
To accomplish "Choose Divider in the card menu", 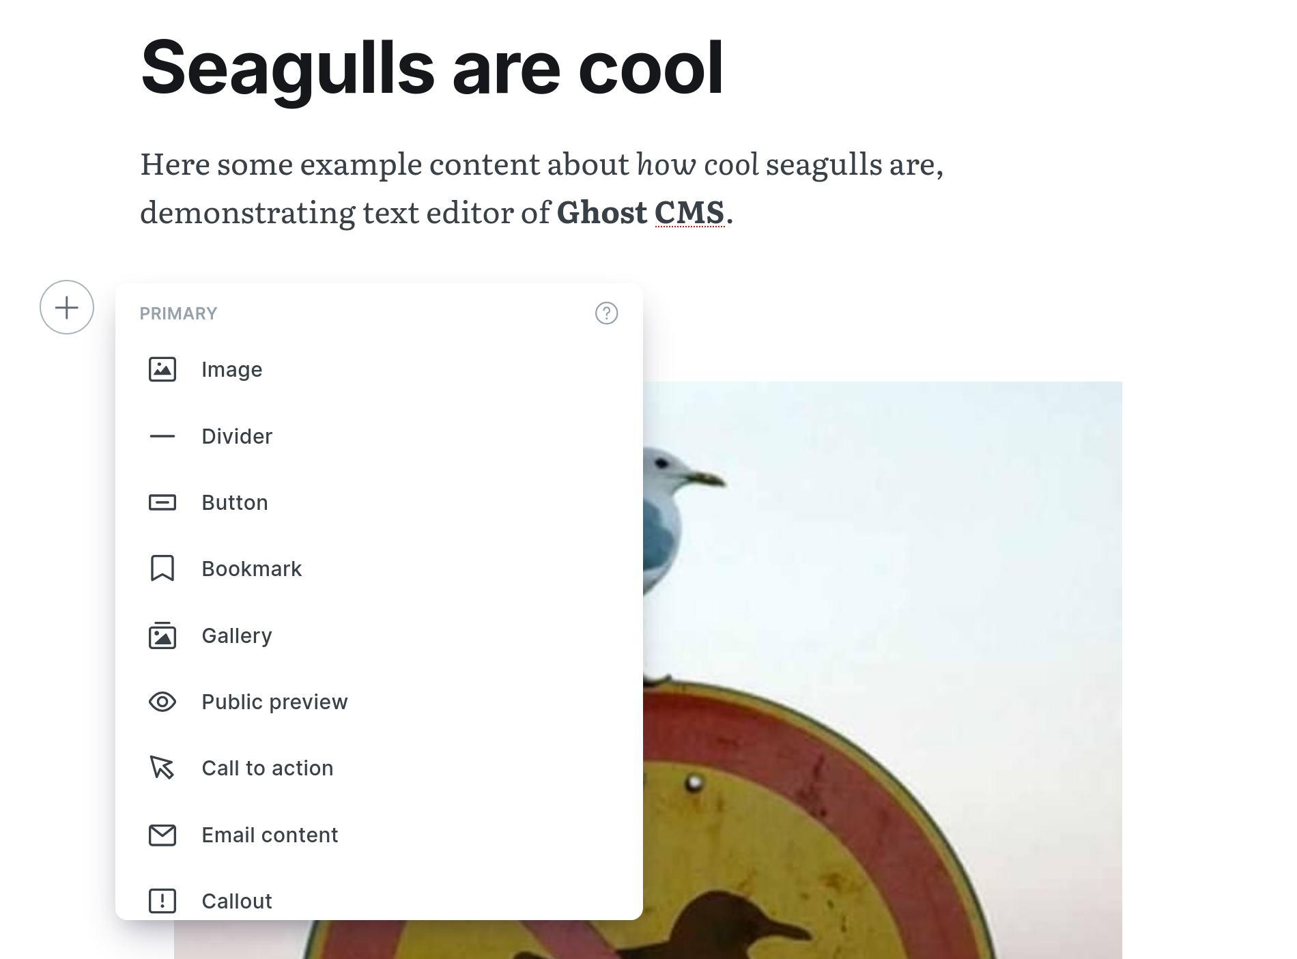I will [x=237, y=436].
